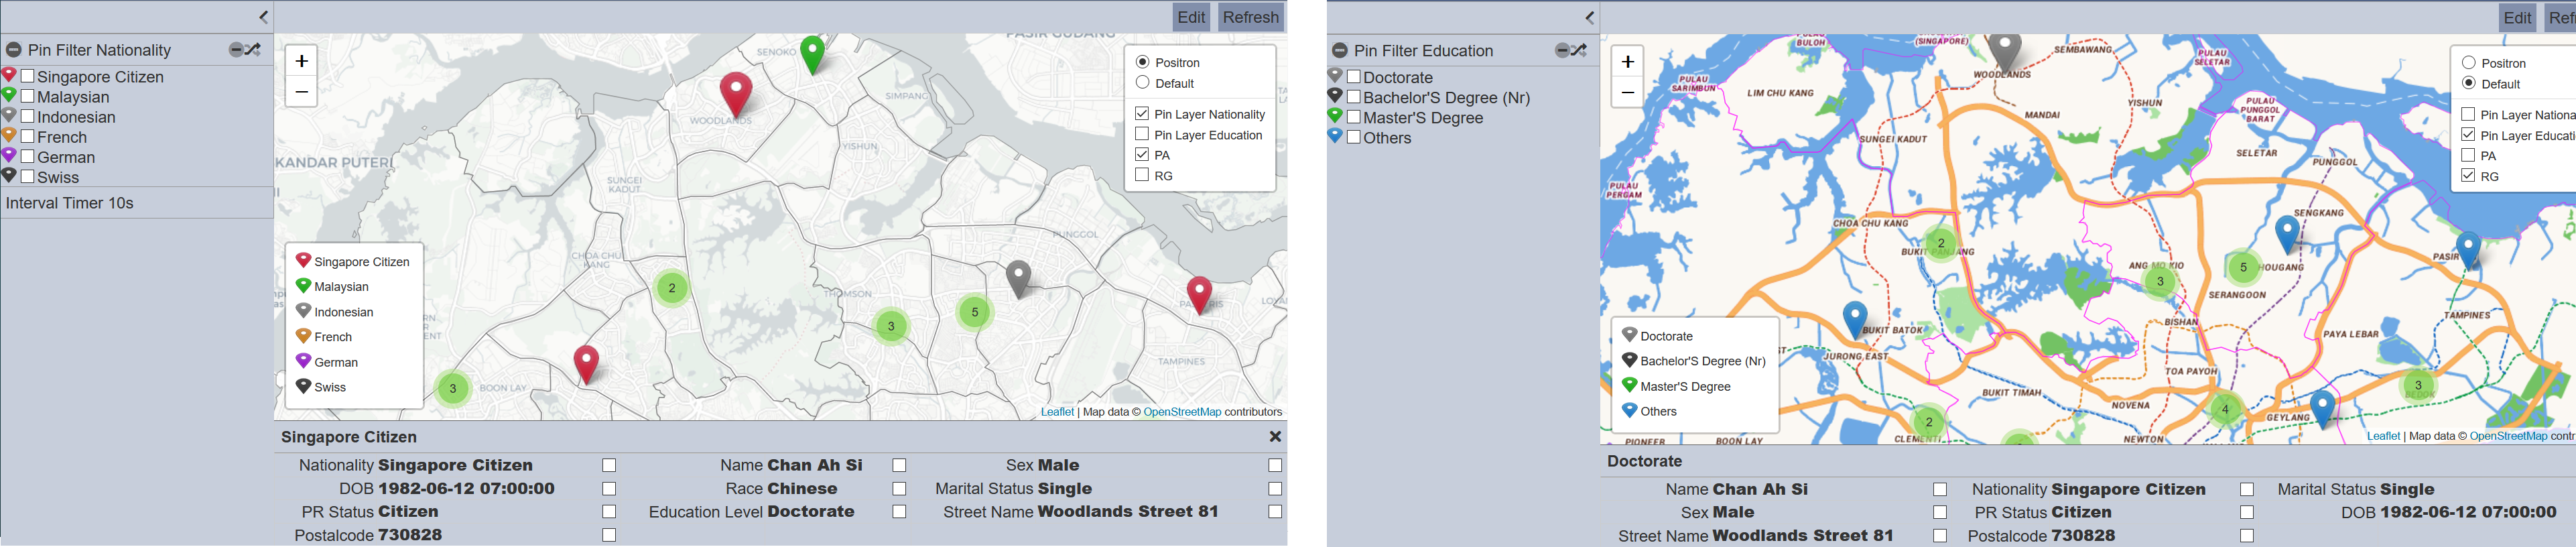Click Master'S Degree in the colored map legend

[x=1685, y=387]
